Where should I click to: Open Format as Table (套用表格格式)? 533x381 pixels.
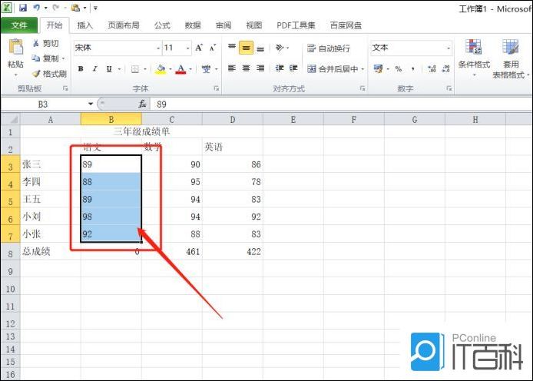(511, 58)
